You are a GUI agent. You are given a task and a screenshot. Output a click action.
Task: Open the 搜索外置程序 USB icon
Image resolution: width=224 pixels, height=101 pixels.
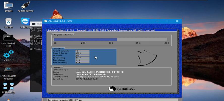point(25,7)
